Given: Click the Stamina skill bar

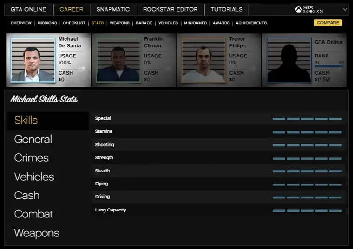Looking at the screenshot, I should (x=307, y=132).
